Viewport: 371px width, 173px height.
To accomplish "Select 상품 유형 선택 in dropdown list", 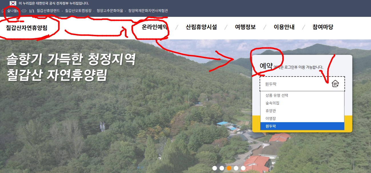I will click(302, 95).
